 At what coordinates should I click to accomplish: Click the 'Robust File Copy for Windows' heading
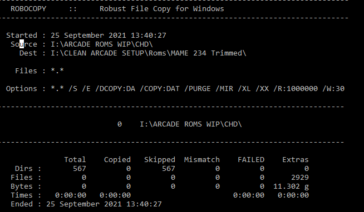point(162,9)
